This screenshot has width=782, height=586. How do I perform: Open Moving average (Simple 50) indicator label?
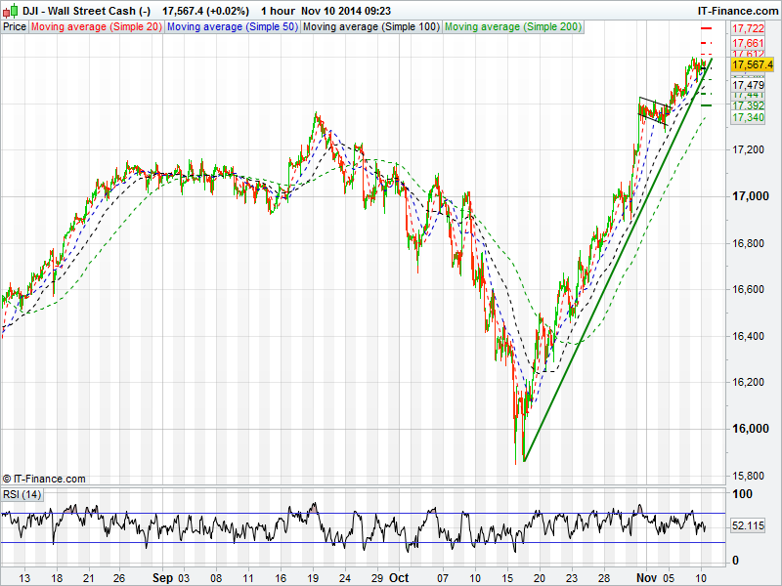coord(233,27)
